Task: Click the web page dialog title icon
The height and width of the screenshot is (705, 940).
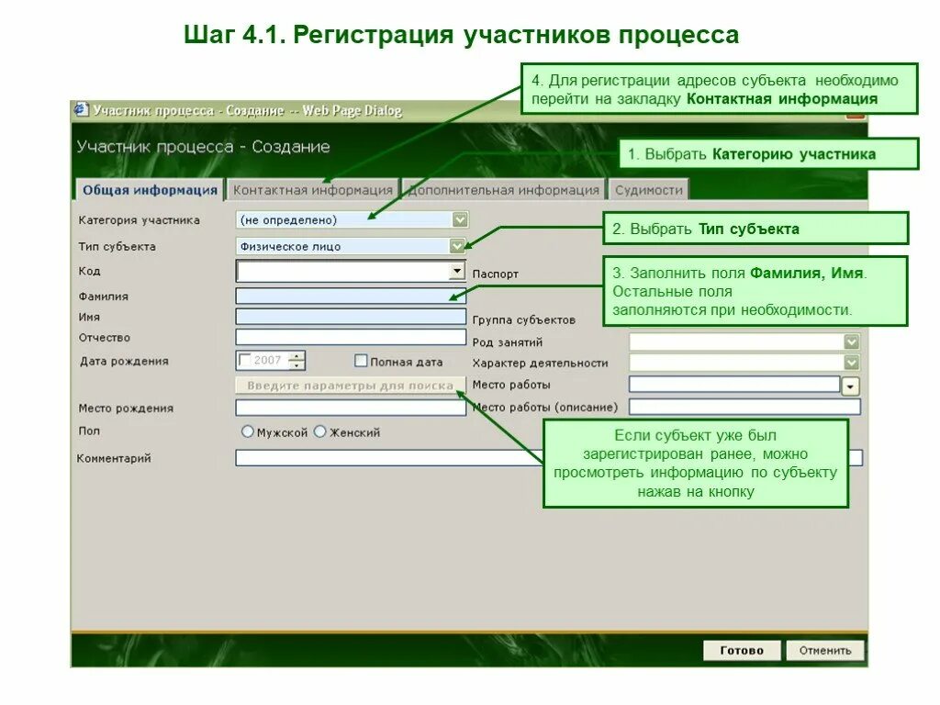Action: tap(81, 110)
